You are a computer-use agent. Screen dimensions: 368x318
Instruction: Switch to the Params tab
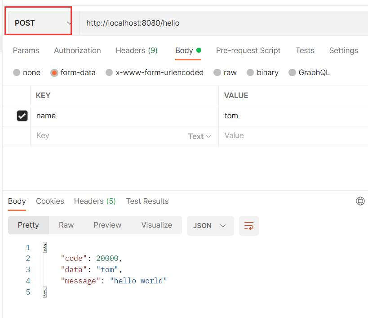coord(26,50)
